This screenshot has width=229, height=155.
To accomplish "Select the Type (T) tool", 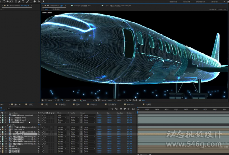I will coord(23,2).
